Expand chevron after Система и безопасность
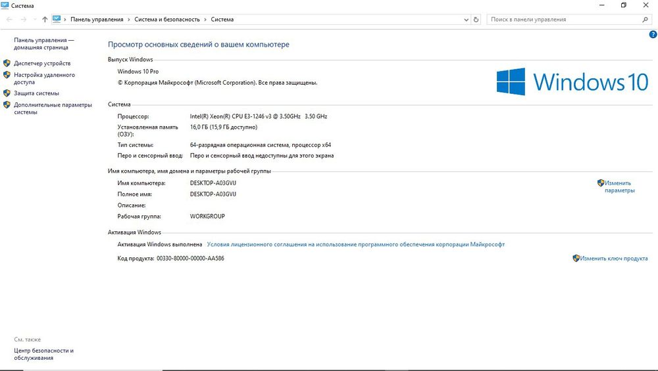Screen dimensions: 658x371 click(x=205, y=19)
